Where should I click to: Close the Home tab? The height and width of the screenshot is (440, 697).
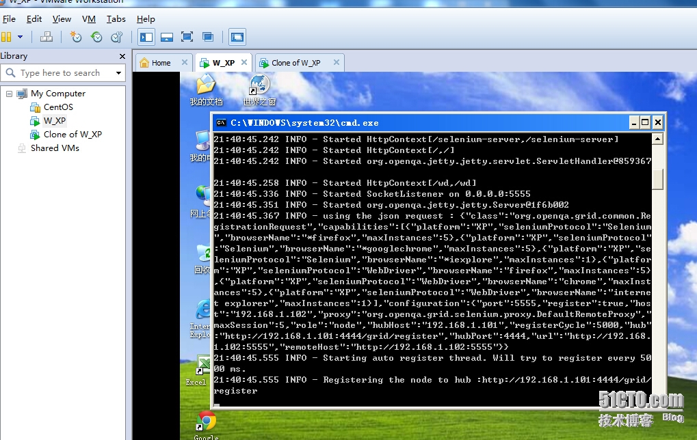click(x=185, y=63)
